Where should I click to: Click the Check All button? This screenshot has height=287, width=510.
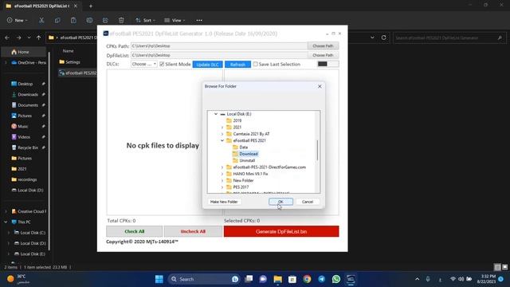pyautogui.click(x=135, y=231)
